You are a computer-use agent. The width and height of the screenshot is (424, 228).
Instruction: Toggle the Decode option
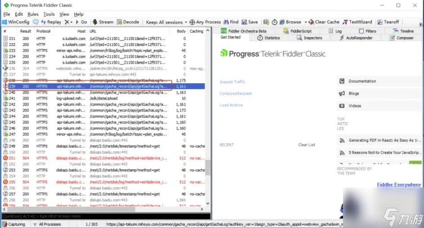point(128,22)
